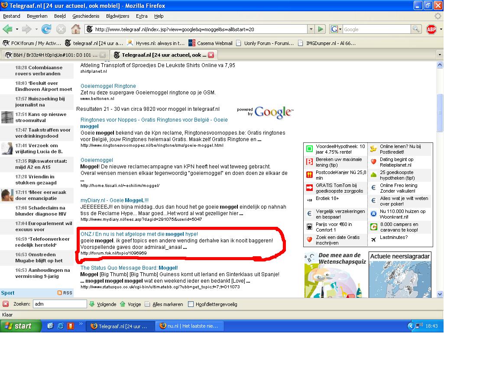The height and width of the screenshot is (374, 499).
Task: Open the RSS feed icon in Sport header
Action: [x=59, y=293]
